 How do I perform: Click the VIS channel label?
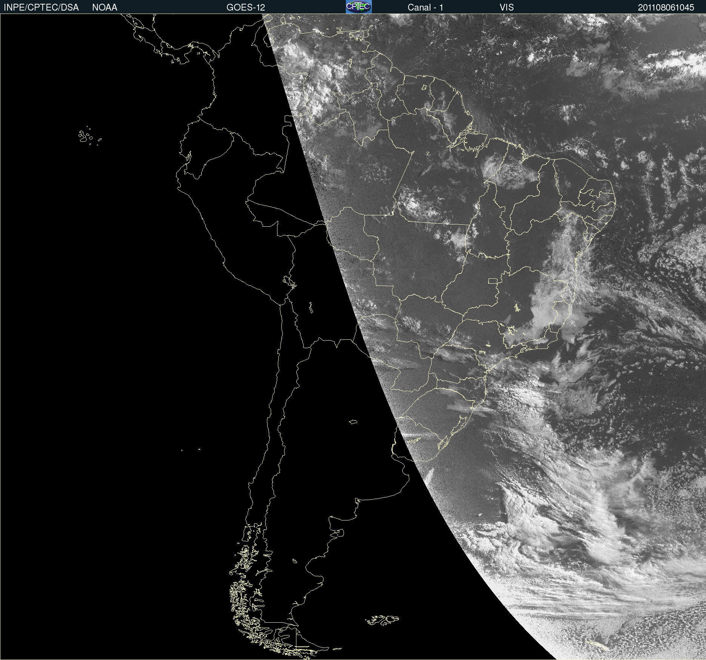coord(507,8)
